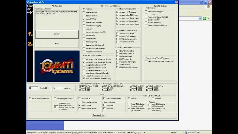The height and width of the screenshot is (134, 238).
Task: Enable Remove Stuttering 'performance mode'
Action: click(x=80, y=108)
